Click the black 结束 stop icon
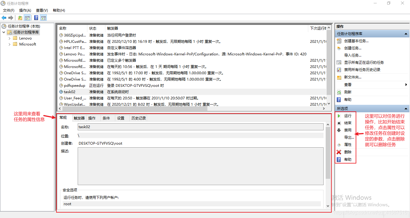This screenshot has width=410, height=218. coord(339,123)
